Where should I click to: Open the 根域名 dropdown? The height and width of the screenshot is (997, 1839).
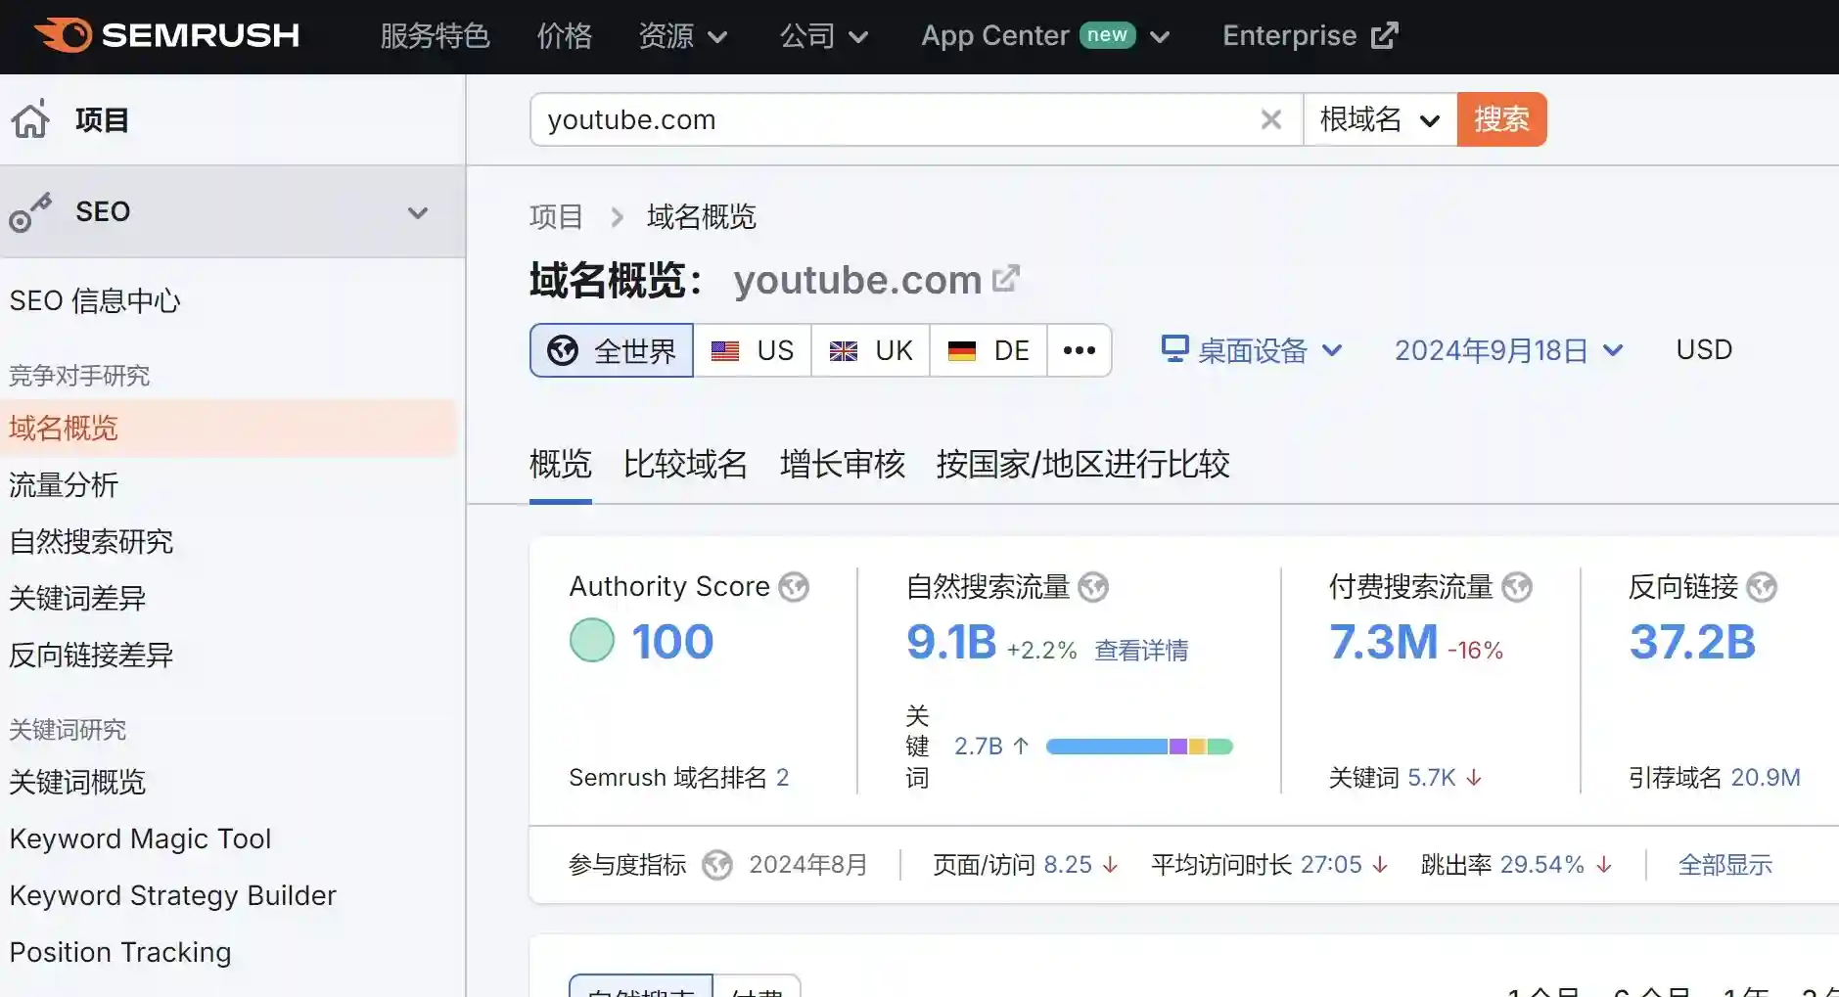coord(1379,119)
